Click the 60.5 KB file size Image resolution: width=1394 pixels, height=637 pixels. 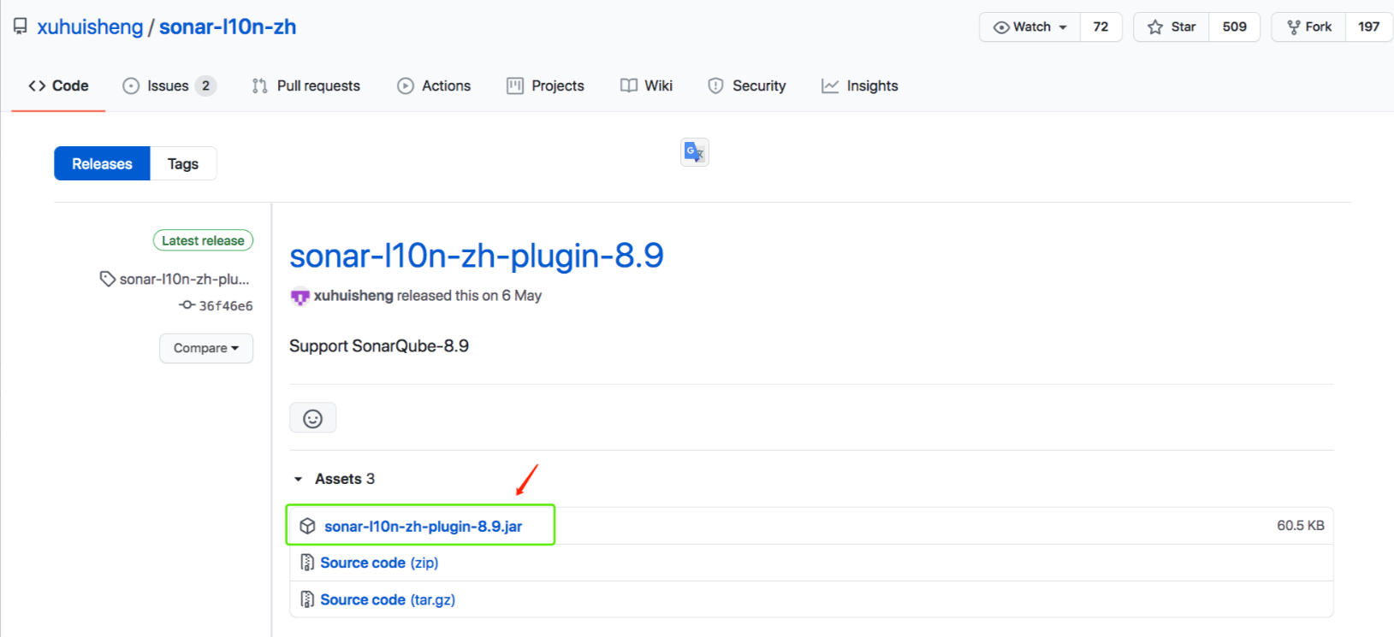[x=1301, y=525]
